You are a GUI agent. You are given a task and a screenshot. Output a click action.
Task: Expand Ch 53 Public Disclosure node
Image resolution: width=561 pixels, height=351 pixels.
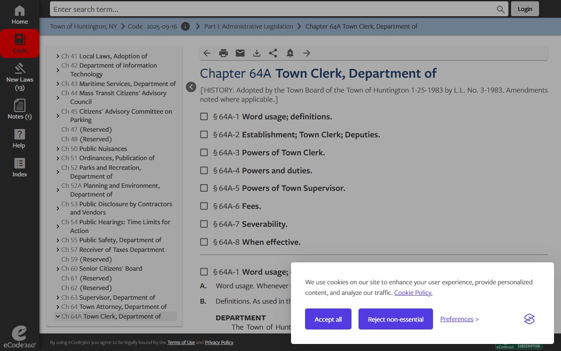tap(58, 208)
